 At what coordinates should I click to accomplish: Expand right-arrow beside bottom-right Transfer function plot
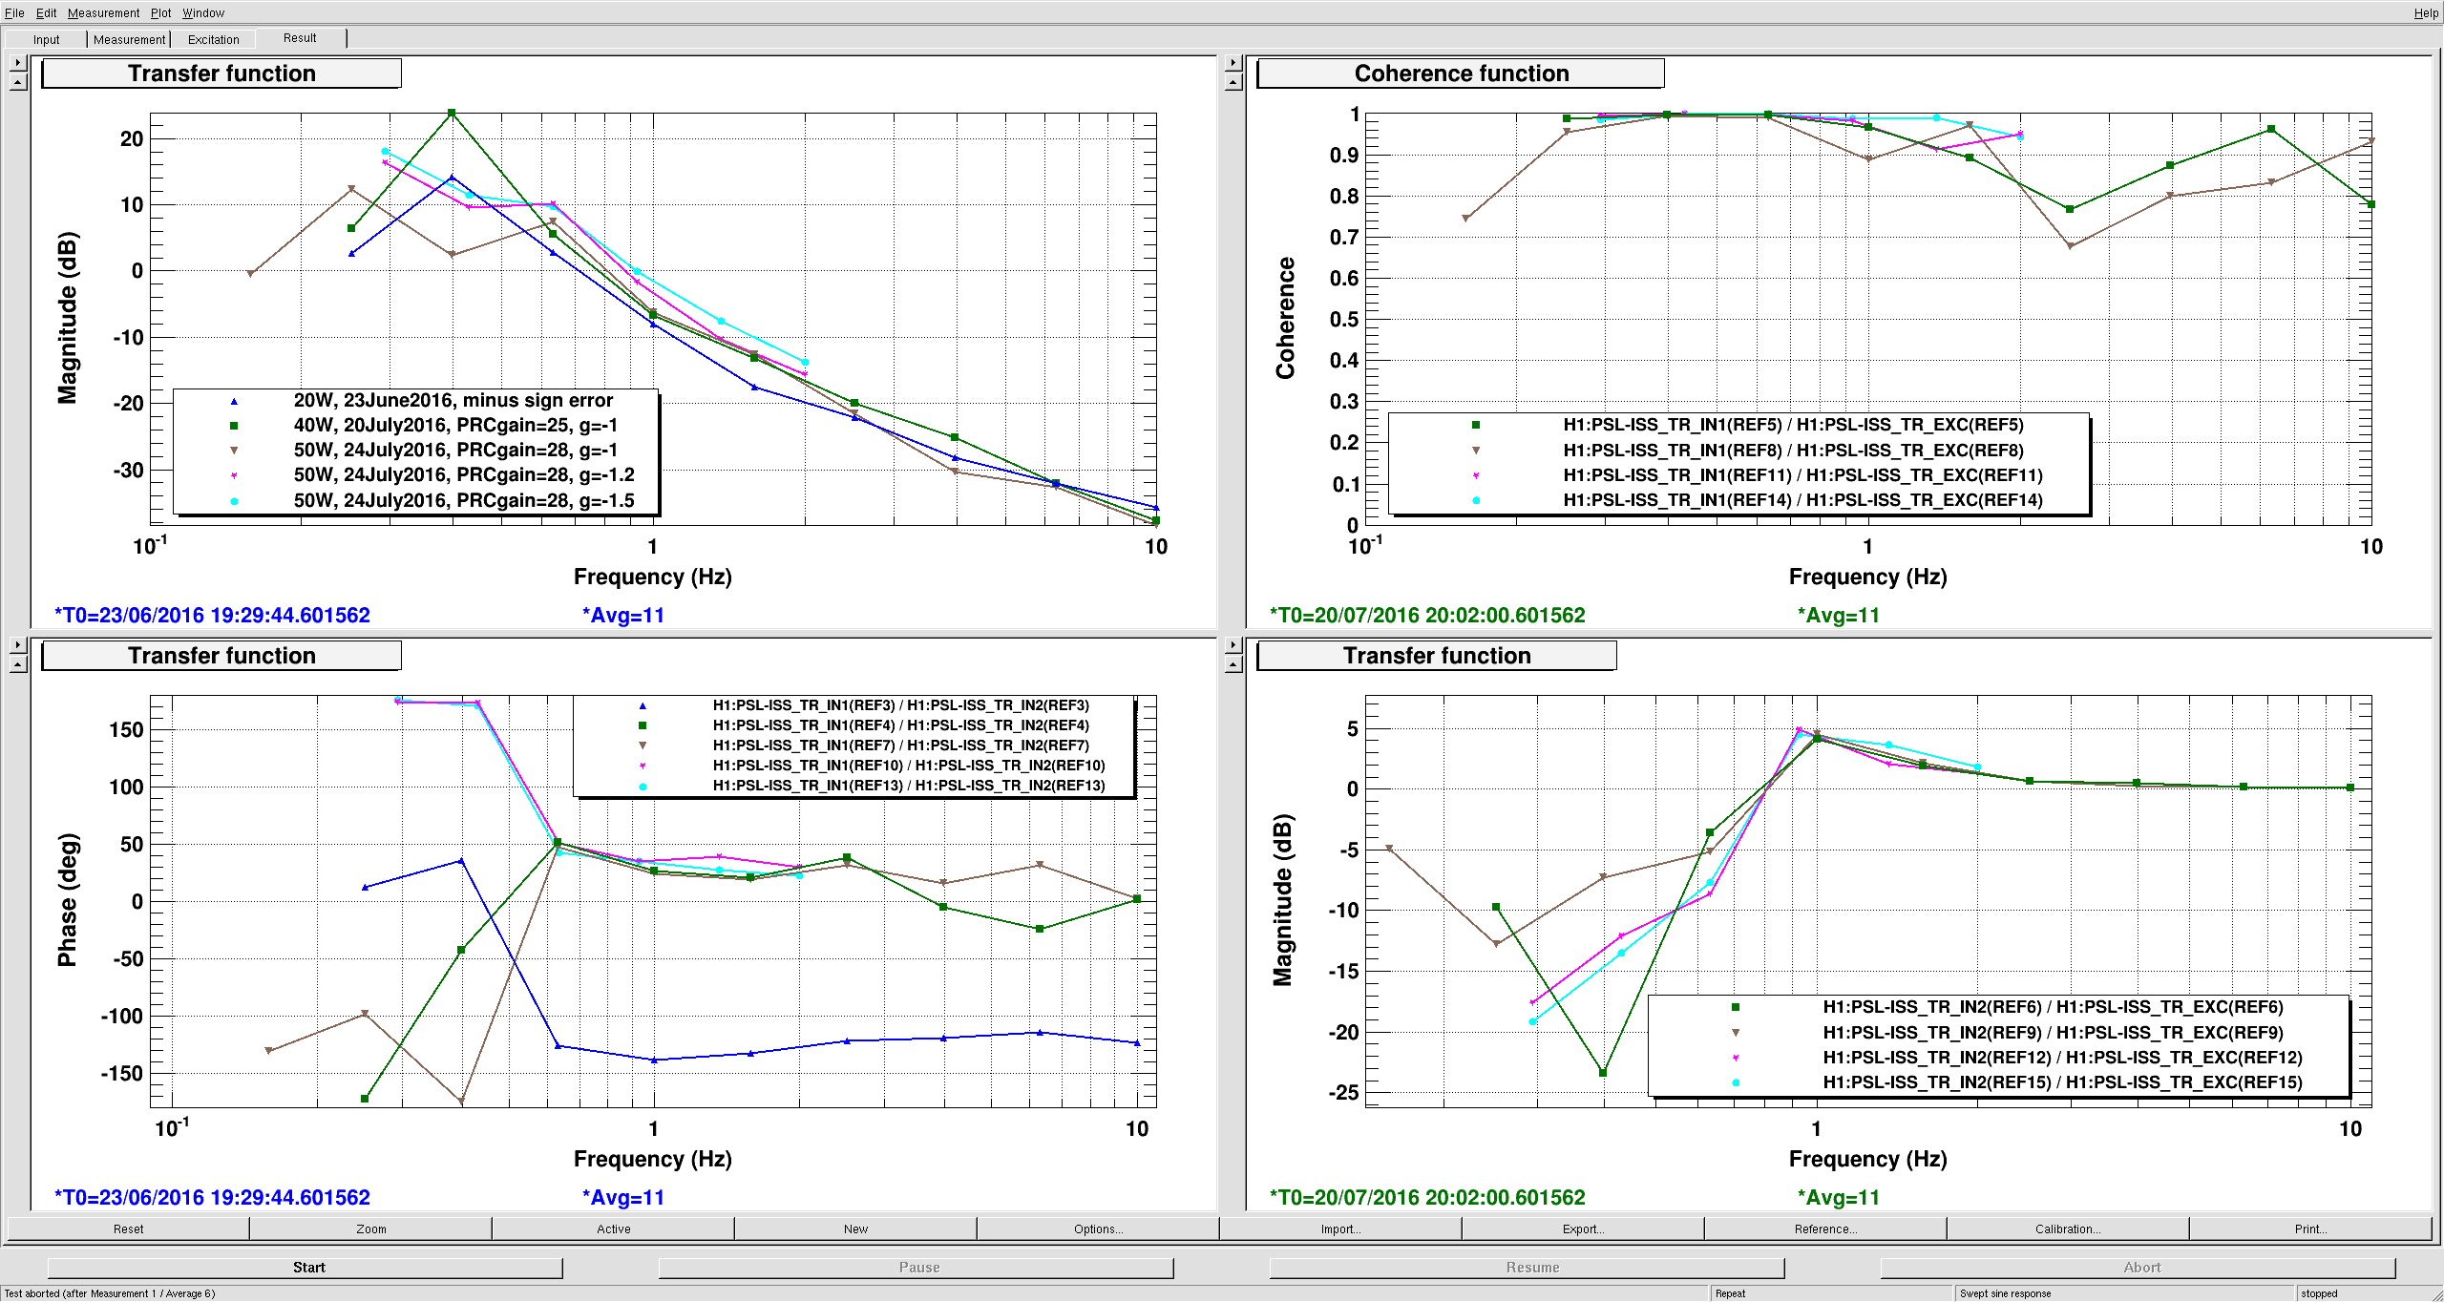(x=1233, y=645)
